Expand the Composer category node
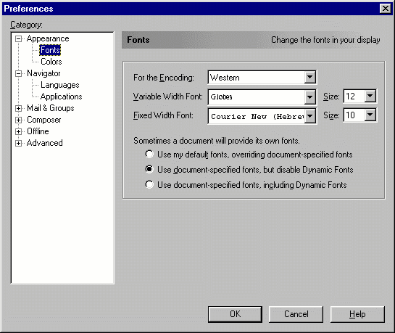Screen dimensions: 395x333 (18, 120)
